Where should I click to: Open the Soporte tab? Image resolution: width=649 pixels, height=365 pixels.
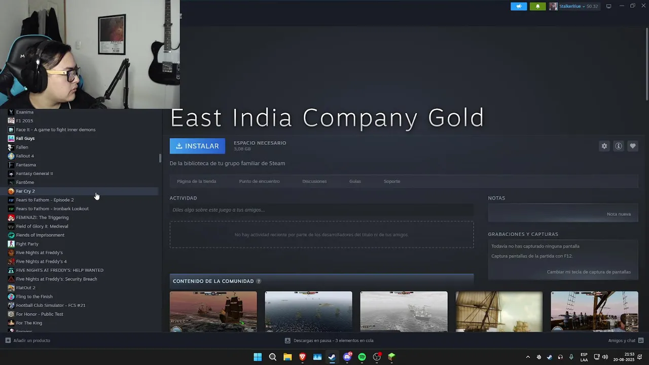392,181
